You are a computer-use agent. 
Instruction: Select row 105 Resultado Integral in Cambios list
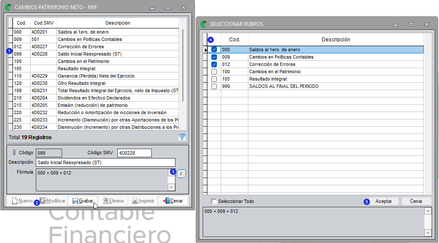click(96, 69)
